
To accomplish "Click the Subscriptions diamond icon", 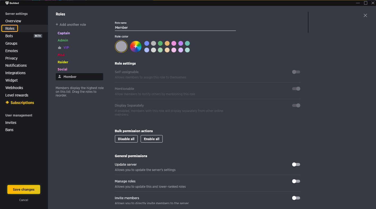I will [x=7, y=102].
